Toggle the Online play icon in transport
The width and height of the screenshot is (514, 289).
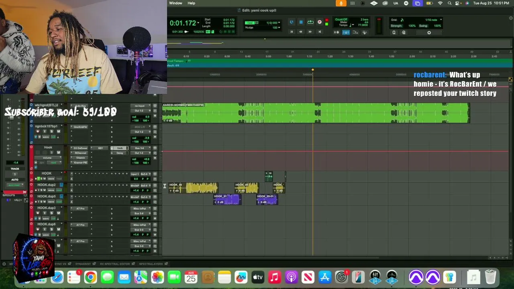point(292,22)
